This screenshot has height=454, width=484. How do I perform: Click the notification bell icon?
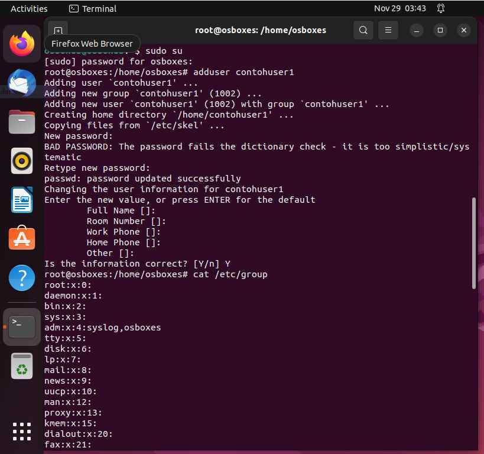(441, 8)
